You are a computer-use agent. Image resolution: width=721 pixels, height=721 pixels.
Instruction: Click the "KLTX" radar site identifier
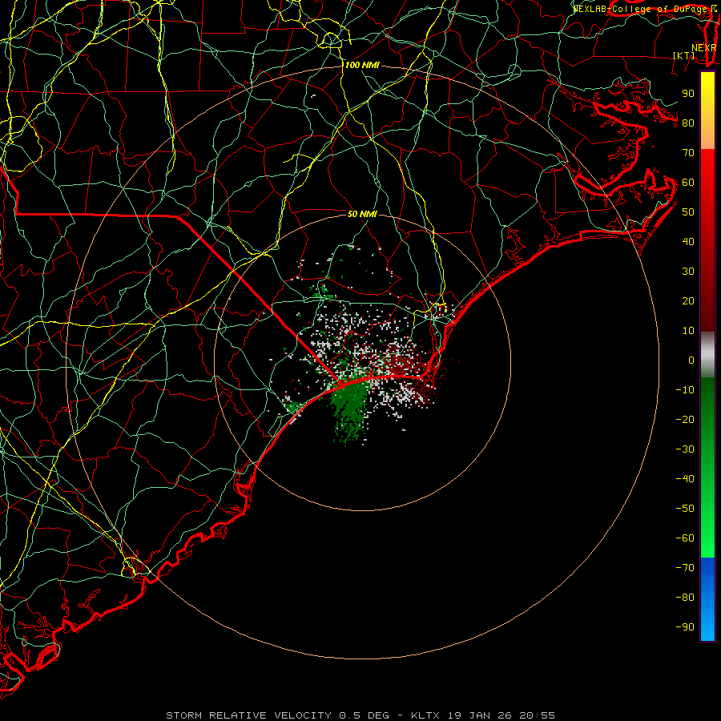pyautogui.click(x=425, y=715)
